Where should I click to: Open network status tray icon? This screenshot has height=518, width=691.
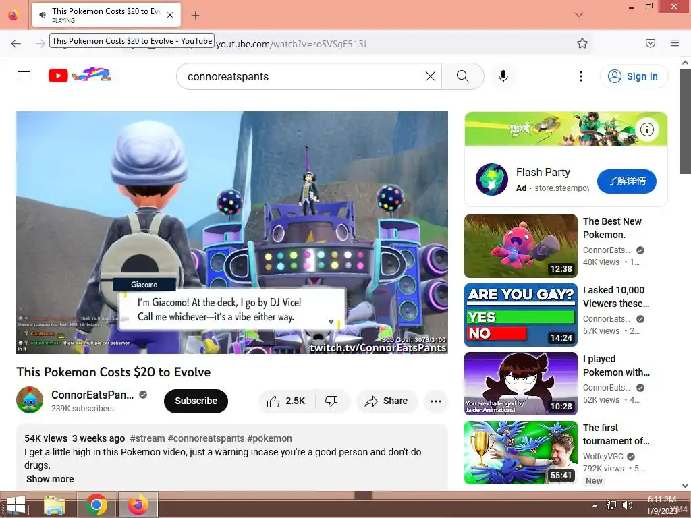click(611, 505)
